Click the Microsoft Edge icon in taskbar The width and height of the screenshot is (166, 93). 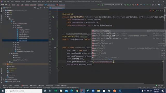(x=72, y=91)
